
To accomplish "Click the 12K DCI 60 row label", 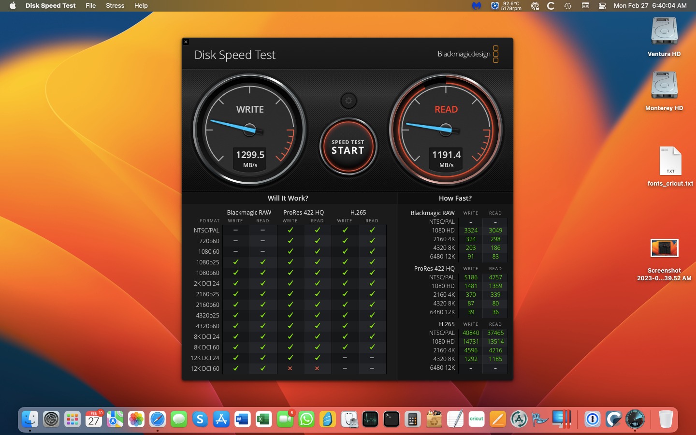I will coord(205,368).
